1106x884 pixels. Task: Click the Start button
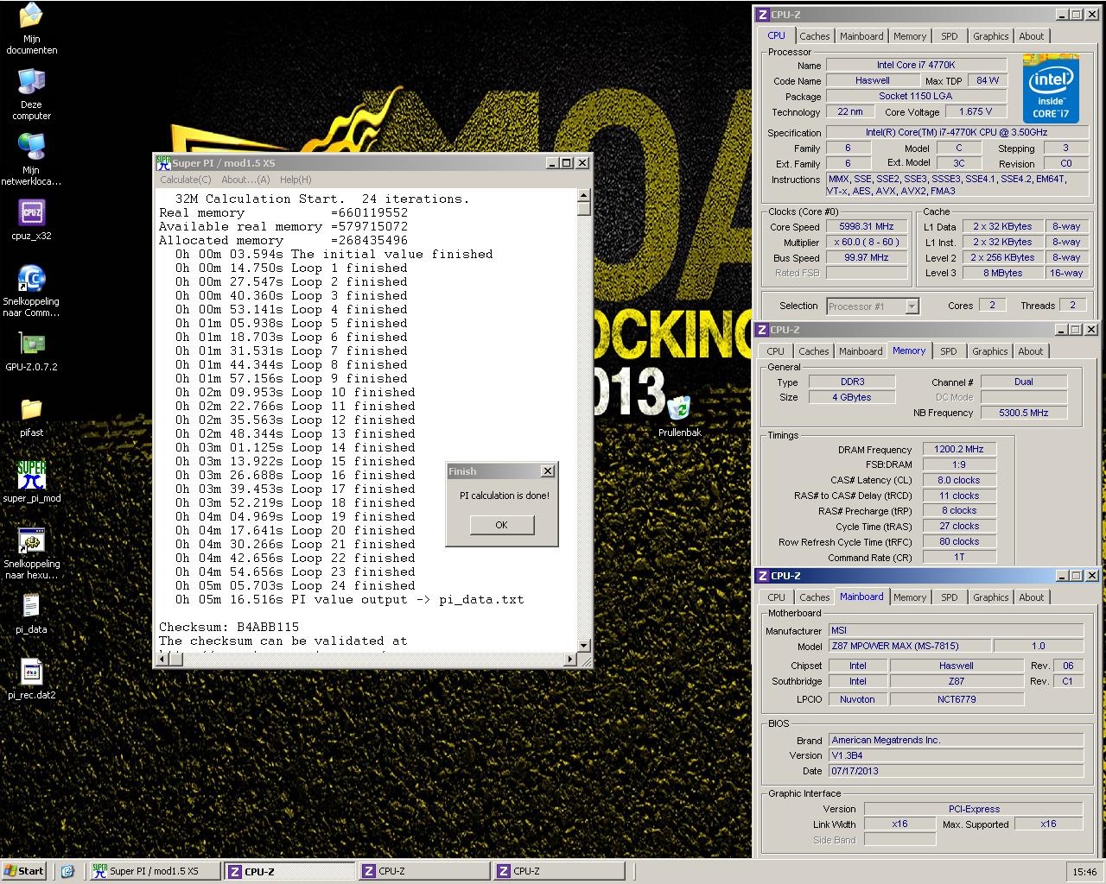click(x=24, y=871)
